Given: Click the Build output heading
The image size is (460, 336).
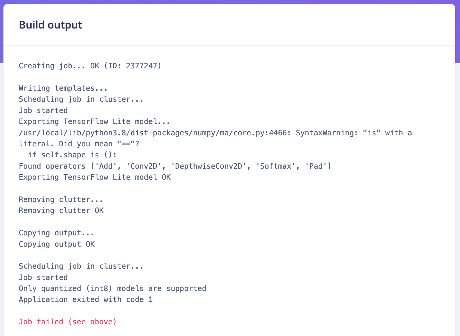Looking at the screenshot, I should (51, 25).
